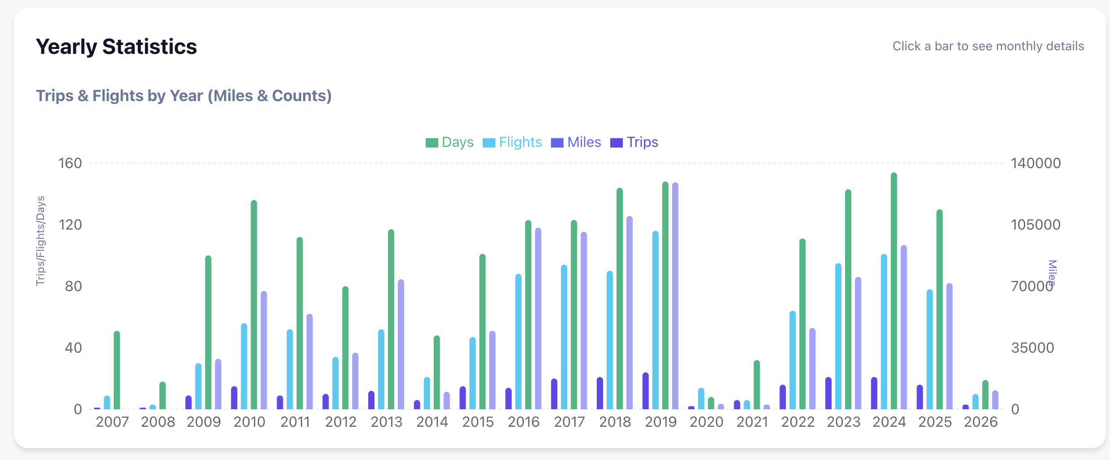The height and width of the screenshot is (460, 1110).
Task: Toggle the Days series in legend
Action: [457, 142]
